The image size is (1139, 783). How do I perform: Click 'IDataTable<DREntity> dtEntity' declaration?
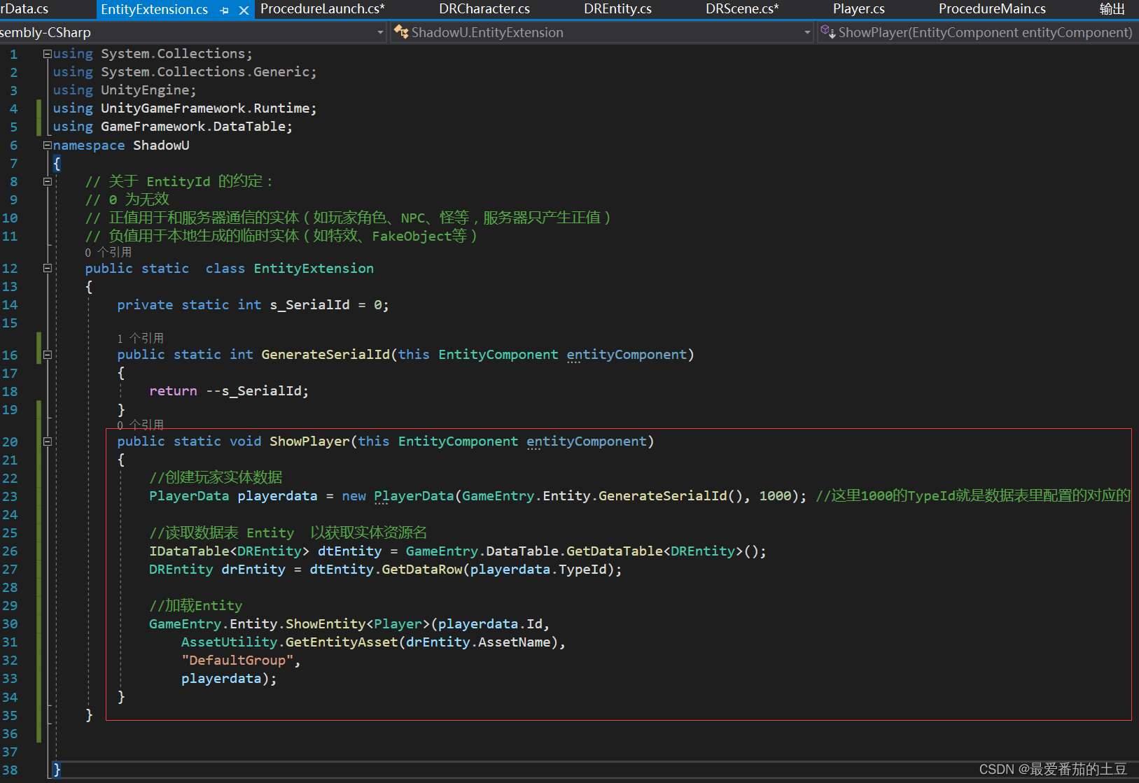(x=265, y=551)
